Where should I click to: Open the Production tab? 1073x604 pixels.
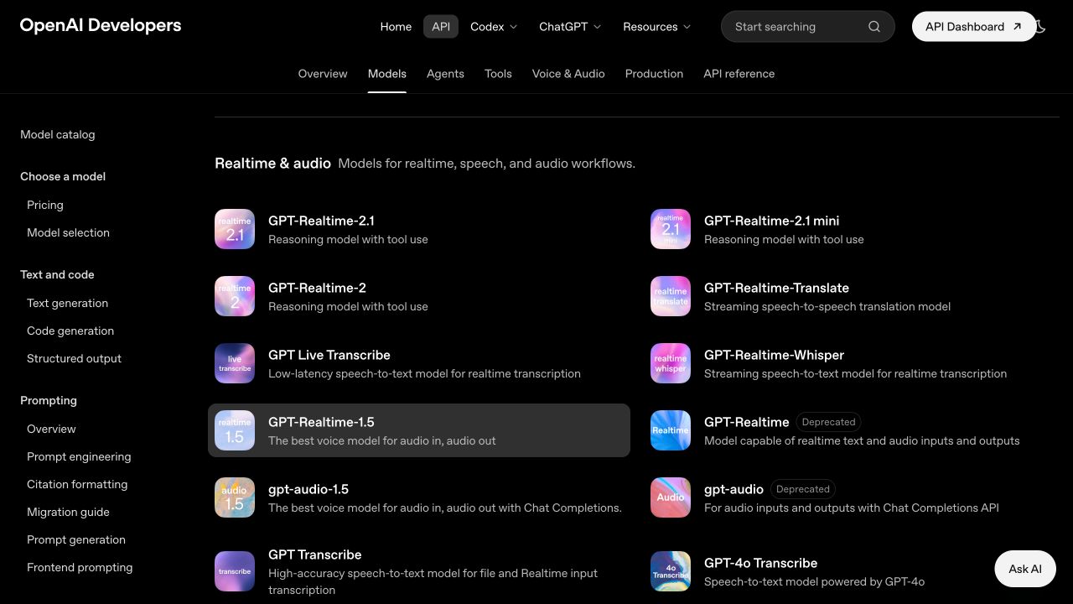654,74
